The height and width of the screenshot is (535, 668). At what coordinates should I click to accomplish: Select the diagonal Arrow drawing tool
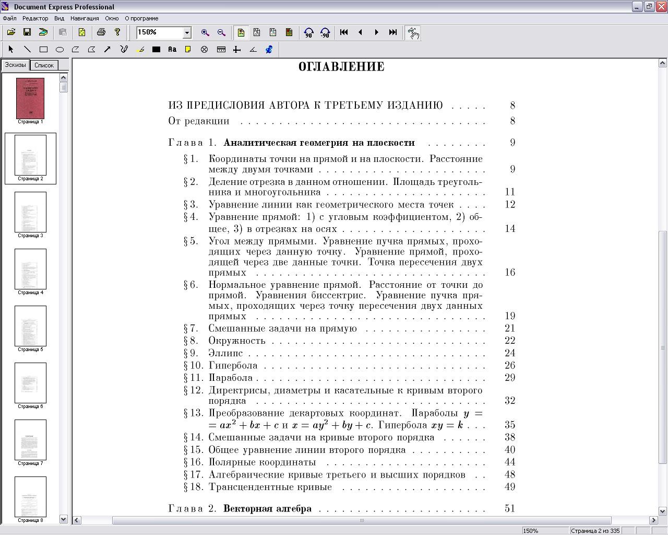tap(108, 49)
